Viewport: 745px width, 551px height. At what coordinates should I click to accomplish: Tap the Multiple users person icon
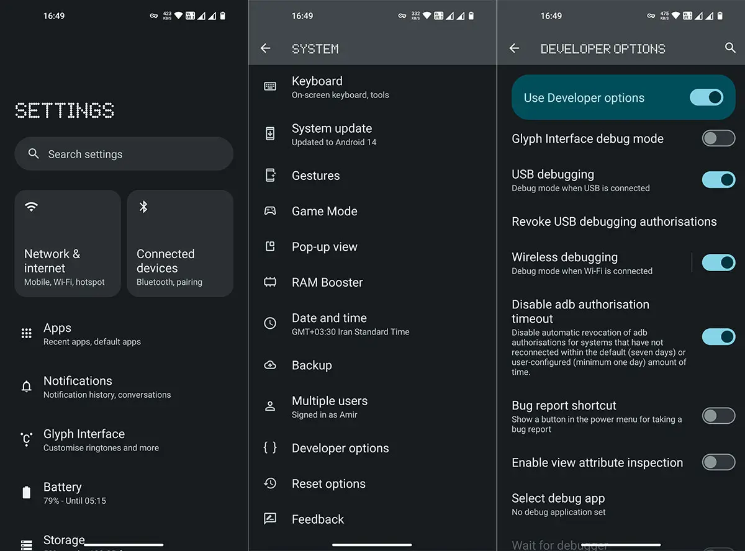coord(270,406)
